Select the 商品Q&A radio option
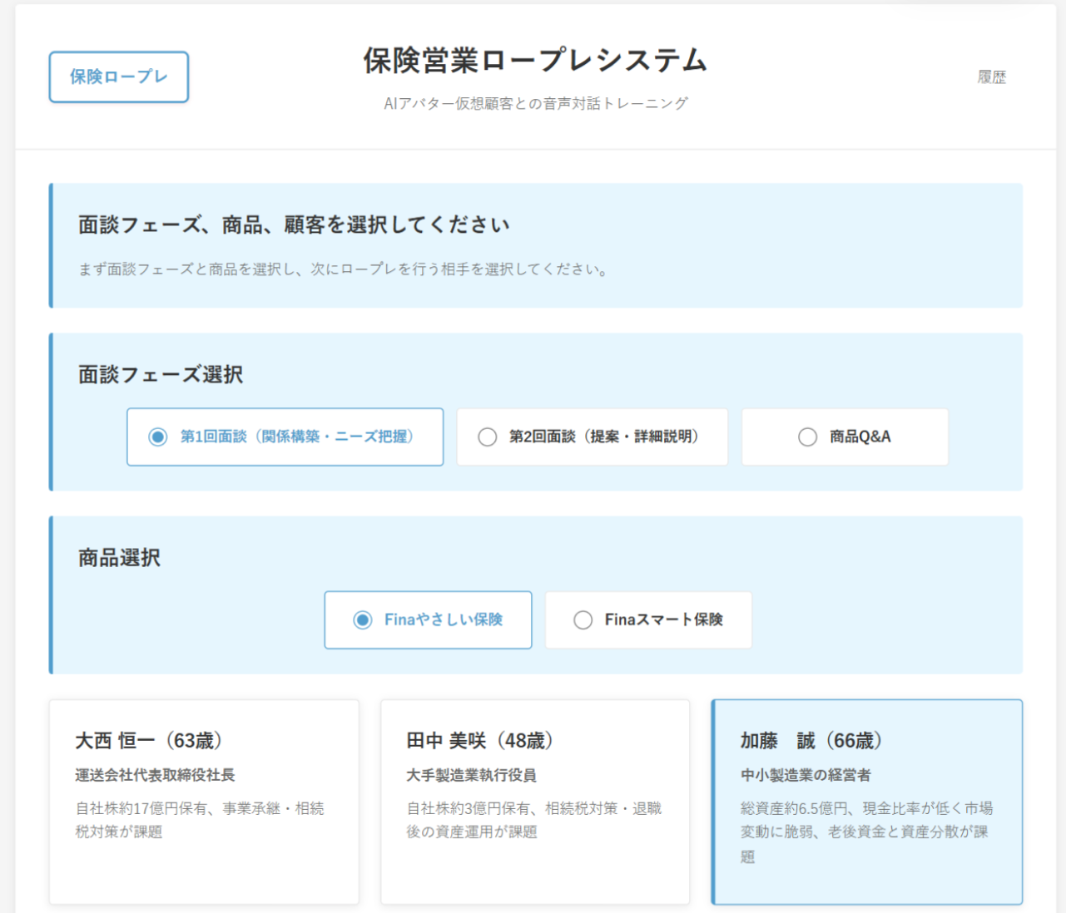Image resolution: width=1066 pixels, height=913 pixels. click(x=845, y=437)
